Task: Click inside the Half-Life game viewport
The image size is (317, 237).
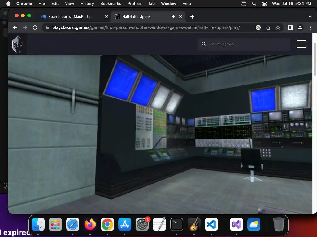Action: (160, 134)
